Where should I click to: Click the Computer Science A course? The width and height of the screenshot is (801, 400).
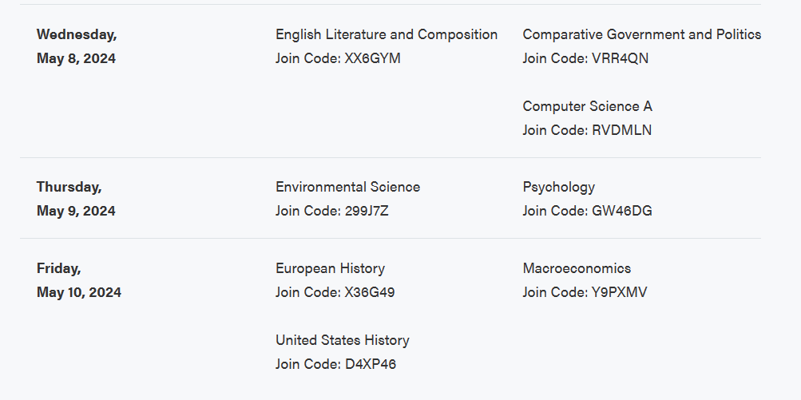point(587,106)
